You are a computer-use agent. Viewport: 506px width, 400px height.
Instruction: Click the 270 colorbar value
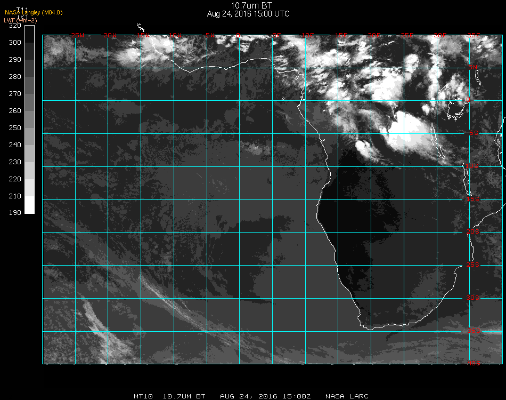coord(15,94)
